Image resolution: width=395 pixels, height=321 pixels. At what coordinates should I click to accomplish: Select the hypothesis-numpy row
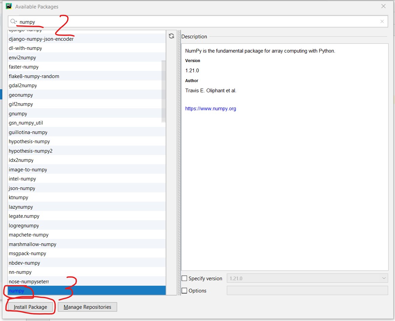point(87,141)
